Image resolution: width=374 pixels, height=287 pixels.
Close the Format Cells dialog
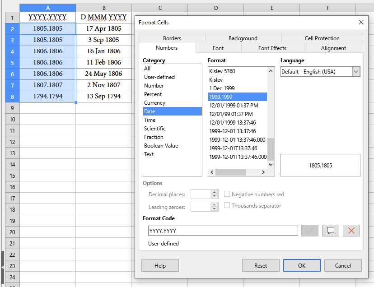[x=361, y=22]
